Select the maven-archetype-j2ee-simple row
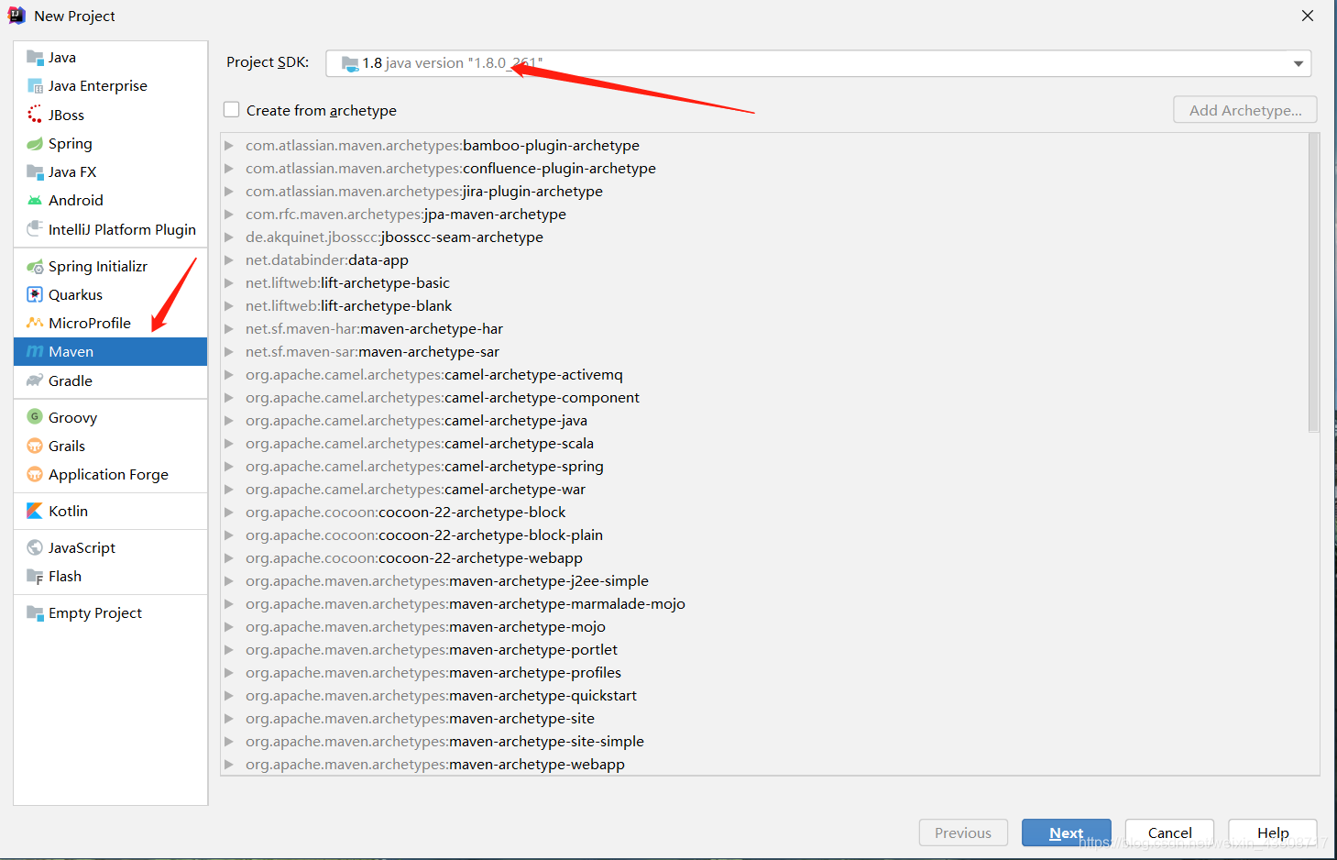Viewport: 1337px width, 860px height. pyautogui.click(x=764, y=581)
